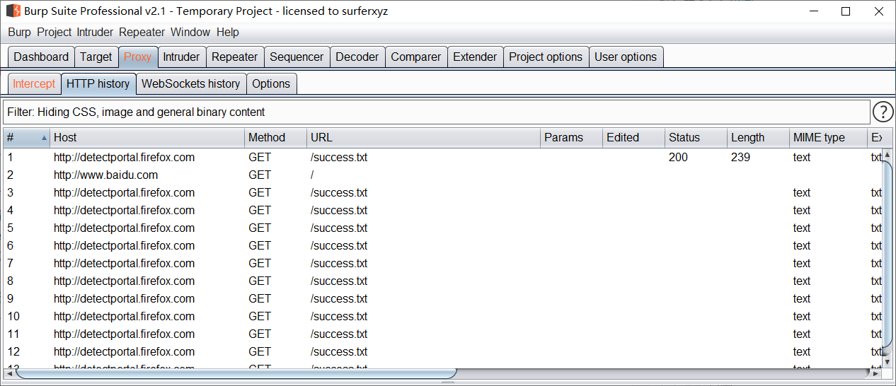Image resolution: width=896 pixels, height=386 pixels.
Task: Switch to the Dashboard tab
Action: (x=41, y=57)
